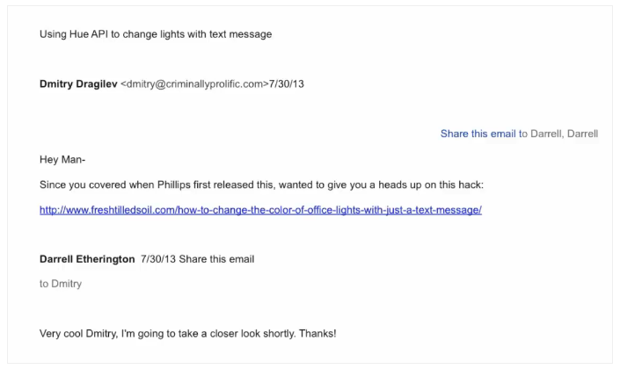This screenshot has height=369, width=620.
Task: Click the 7/30/13 date next to Dmitry's address
Action: pos(287,84)
